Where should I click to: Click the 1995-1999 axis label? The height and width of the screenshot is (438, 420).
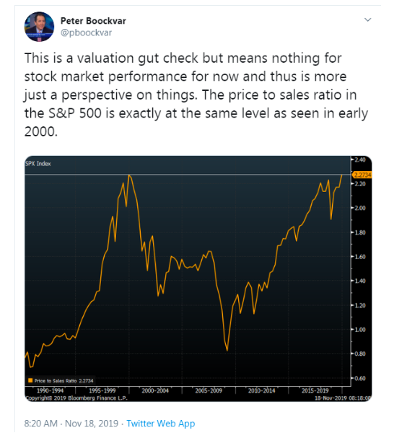pos(102,390)
